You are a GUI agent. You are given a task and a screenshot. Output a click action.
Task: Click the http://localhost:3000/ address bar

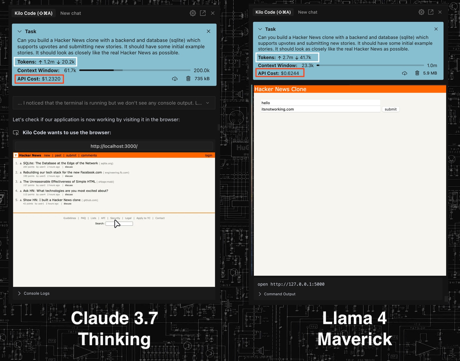click(x=114, y=146)
